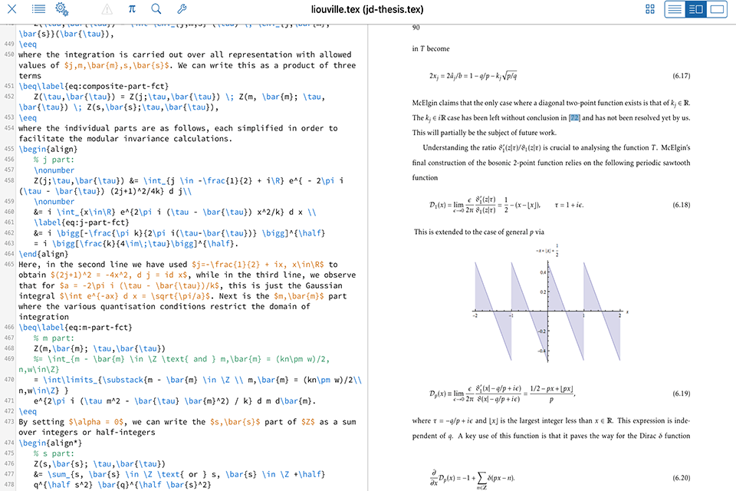Image resolution: width=736 pixels, height=491 pixels.
Task: Place cursor on \end{align} line
Action: coord(43,254)
